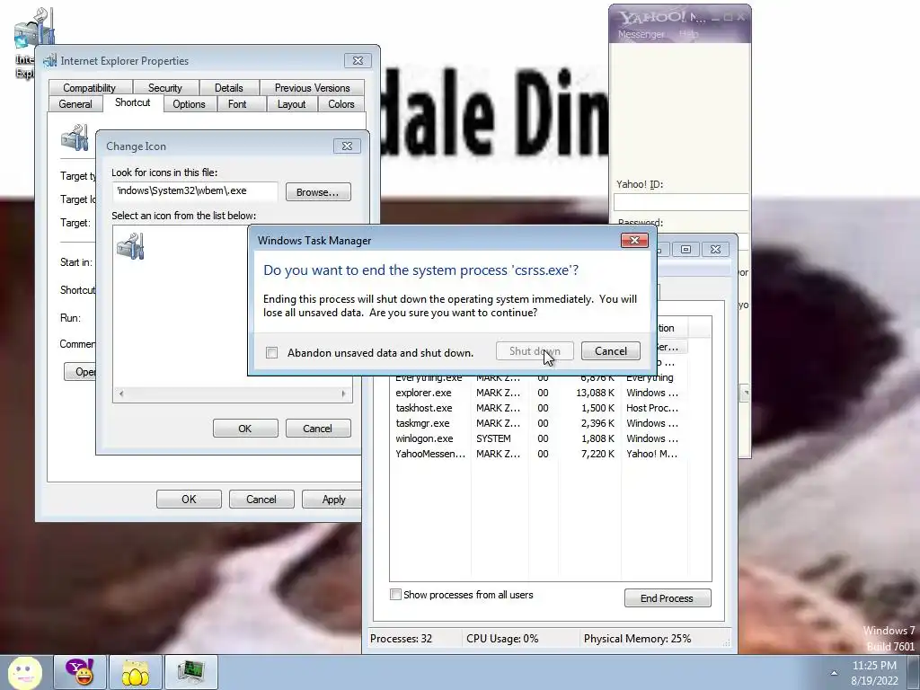Click the Show desktop button
Viewport: 920px width, 690px height.
coord(913,672)
